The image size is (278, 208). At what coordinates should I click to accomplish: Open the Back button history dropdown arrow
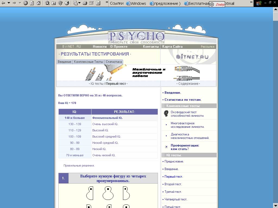[9, 3]
